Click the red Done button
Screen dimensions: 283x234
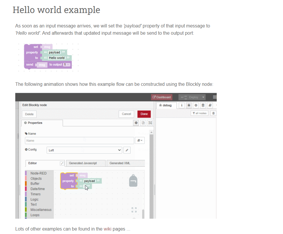[x=144, y=114]
